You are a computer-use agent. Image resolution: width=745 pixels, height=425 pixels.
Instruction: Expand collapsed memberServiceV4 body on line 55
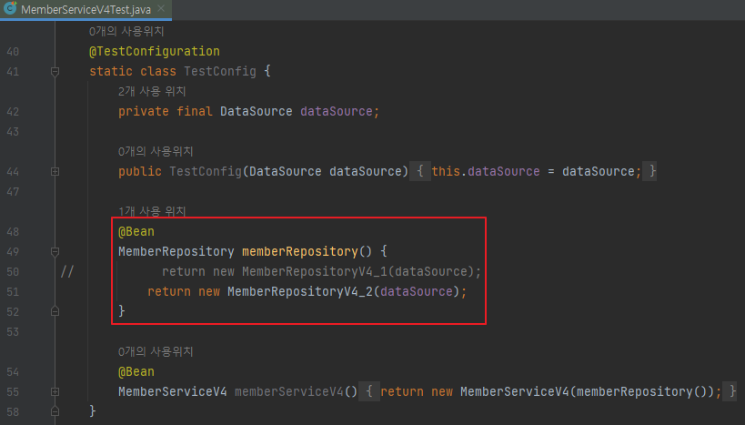(x=369, y=391)
